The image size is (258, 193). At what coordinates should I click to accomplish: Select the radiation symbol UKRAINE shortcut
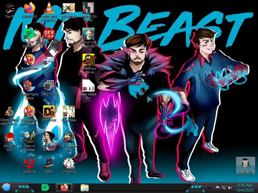29,165
